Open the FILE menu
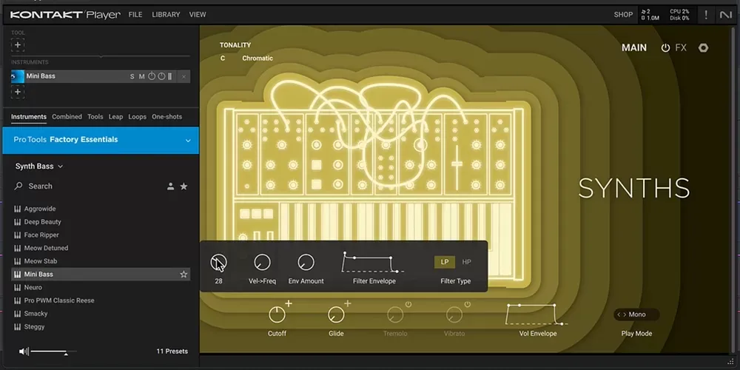This screenshot has width=740, height=370. tap(135, 15)
